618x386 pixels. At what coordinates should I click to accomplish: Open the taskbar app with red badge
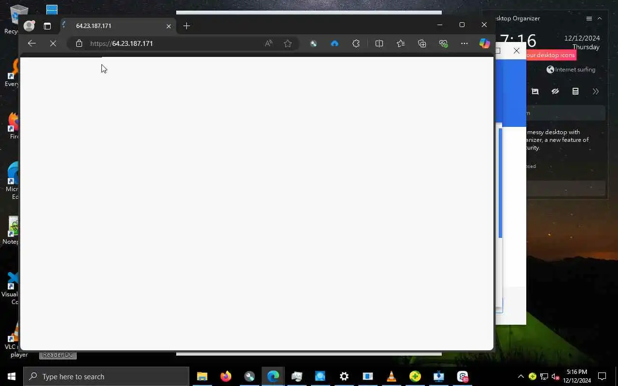(463, 376)
